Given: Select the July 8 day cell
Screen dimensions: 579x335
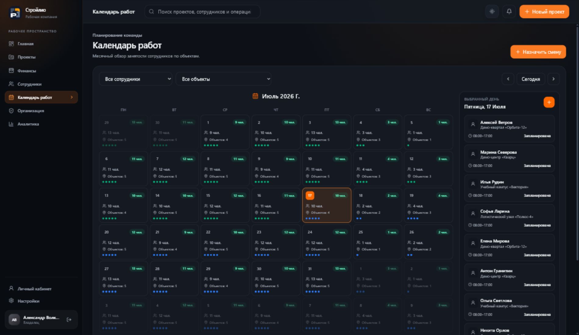Looking at the screenshot, I should point(225,169).
